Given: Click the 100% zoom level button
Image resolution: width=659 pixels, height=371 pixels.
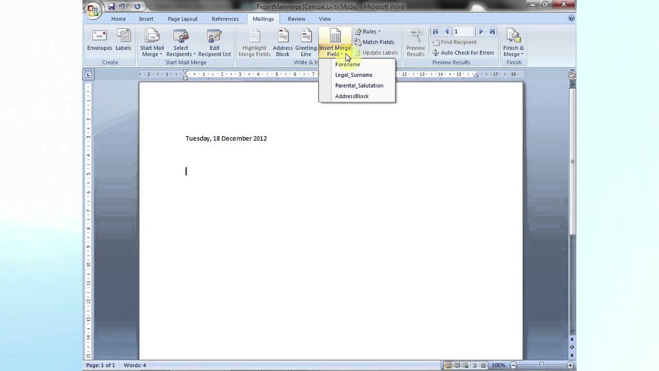Looking at the screenshot, I should [498, 365].
